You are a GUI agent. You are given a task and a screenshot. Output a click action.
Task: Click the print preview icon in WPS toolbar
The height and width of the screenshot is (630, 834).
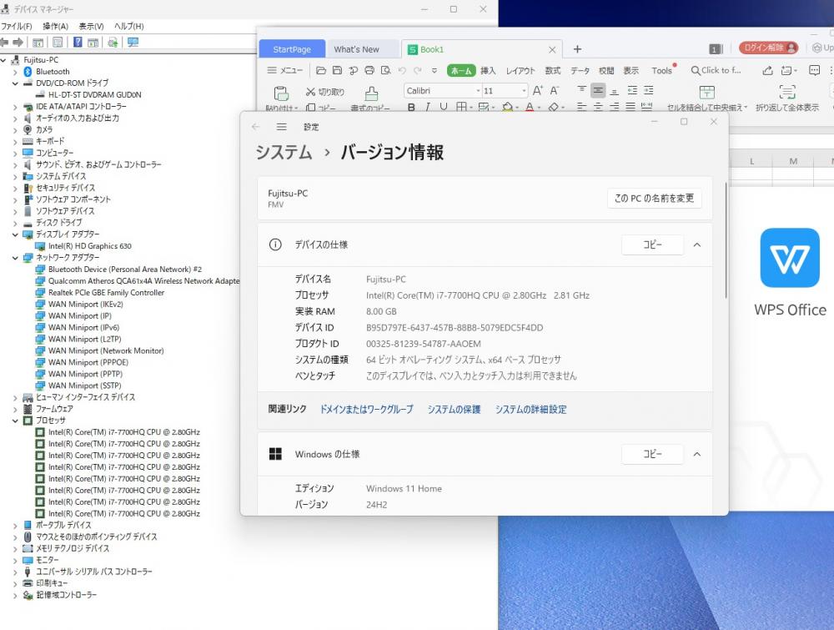385,70
